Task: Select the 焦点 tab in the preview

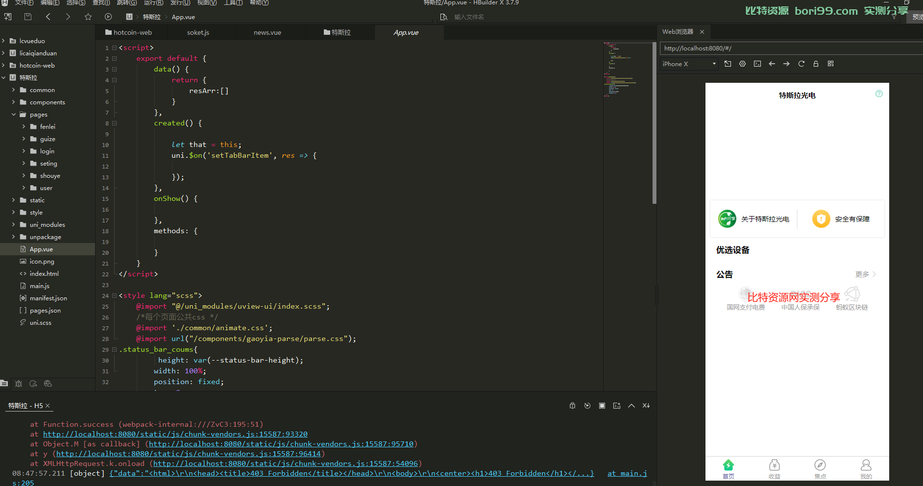Action: 820,469
